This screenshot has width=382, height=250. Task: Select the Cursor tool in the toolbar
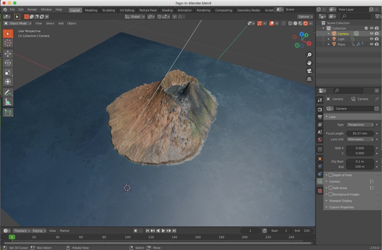click(8, 43)
